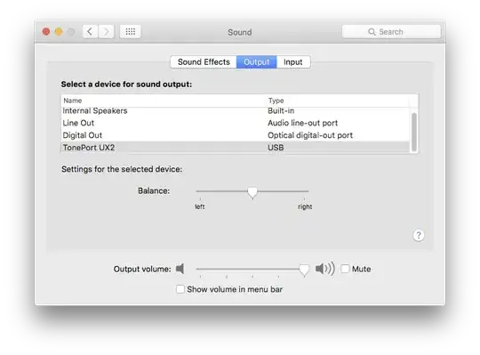Open the Show All preferences grid

tap(131, 31)
